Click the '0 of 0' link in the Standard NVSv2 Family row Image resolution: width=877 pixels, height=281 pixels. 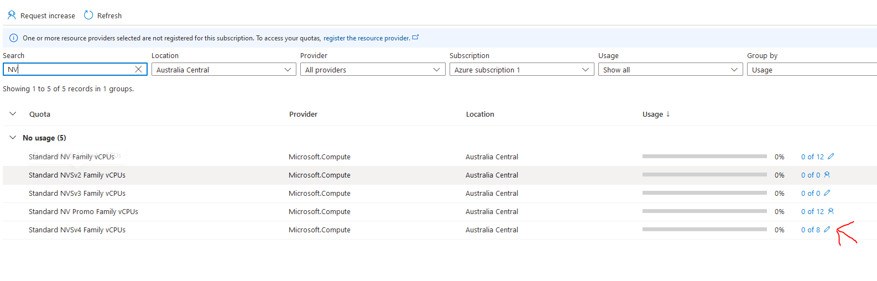(x=811, y=175)
